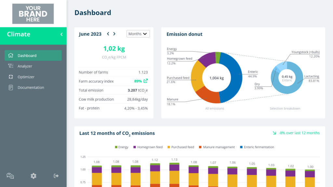Toggle the Homegrown feed legend swatch

[x=134, y=147]
